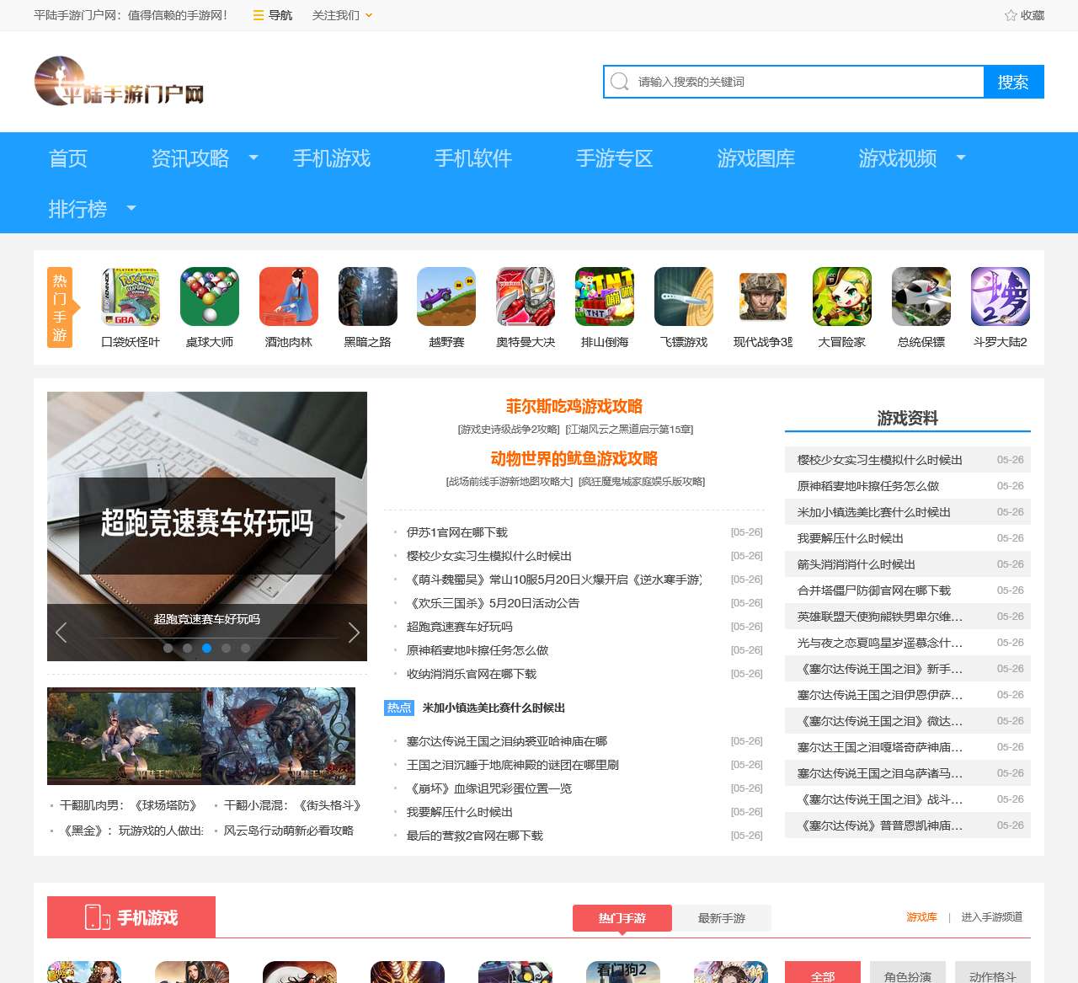Open 合并塔僵尸防御官网在哪下载 entry

point(873,590)
